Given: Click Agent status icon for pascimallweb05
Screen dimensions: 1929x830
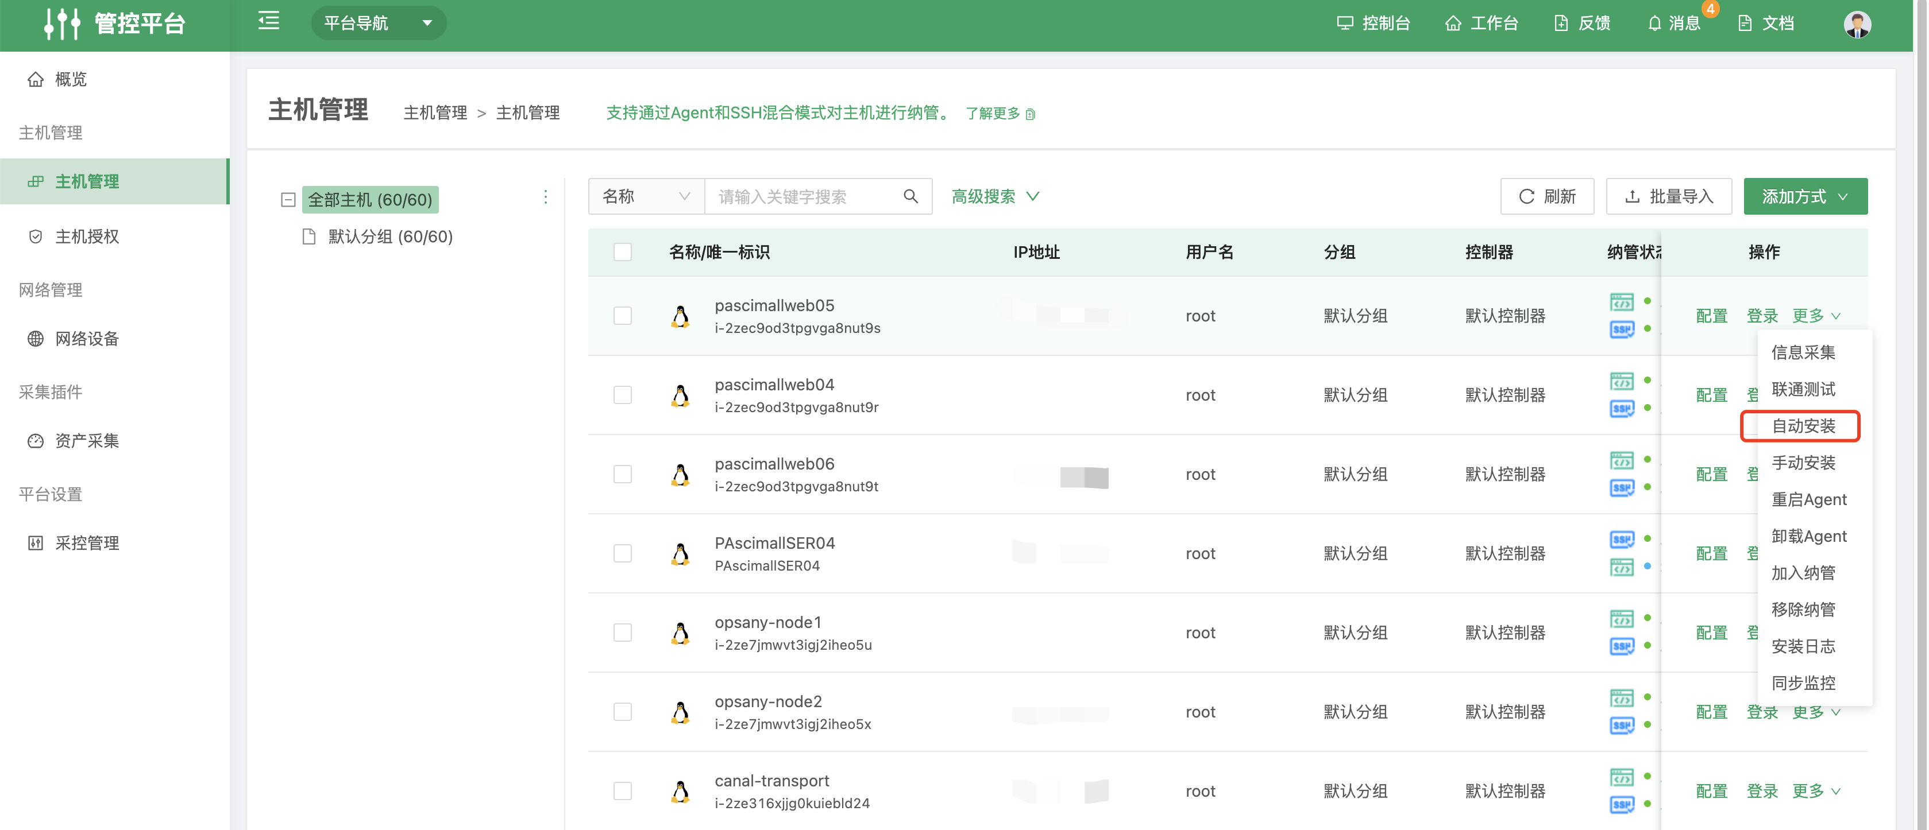Looking at the screenshot, I should [x=1621, y=301].
